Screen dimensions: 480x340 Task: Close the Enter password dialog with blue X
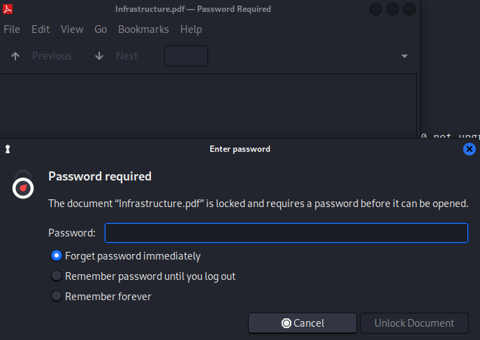[469, 149]
